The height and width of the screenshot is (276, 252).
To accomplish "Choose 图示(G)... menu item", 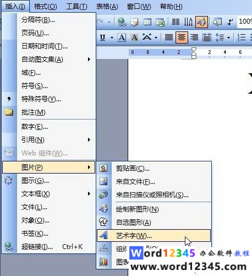I will pos(49,181).
